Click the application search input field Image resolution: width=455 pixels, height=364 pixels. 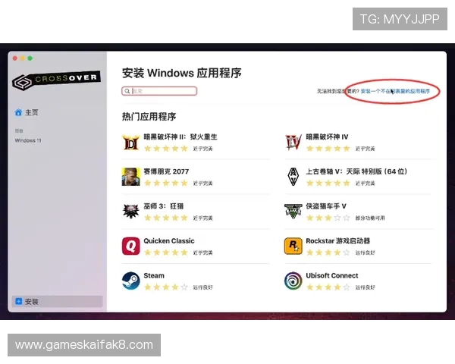(x=159, y=91)
